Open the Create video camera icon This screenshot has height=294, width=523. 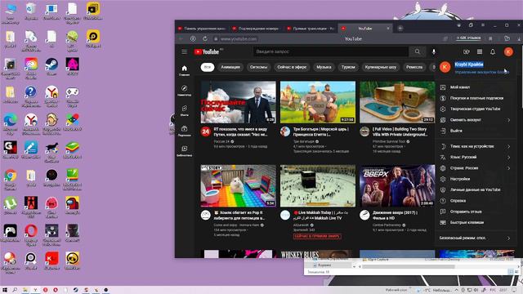pyautogui.click(x=467, y=51)
